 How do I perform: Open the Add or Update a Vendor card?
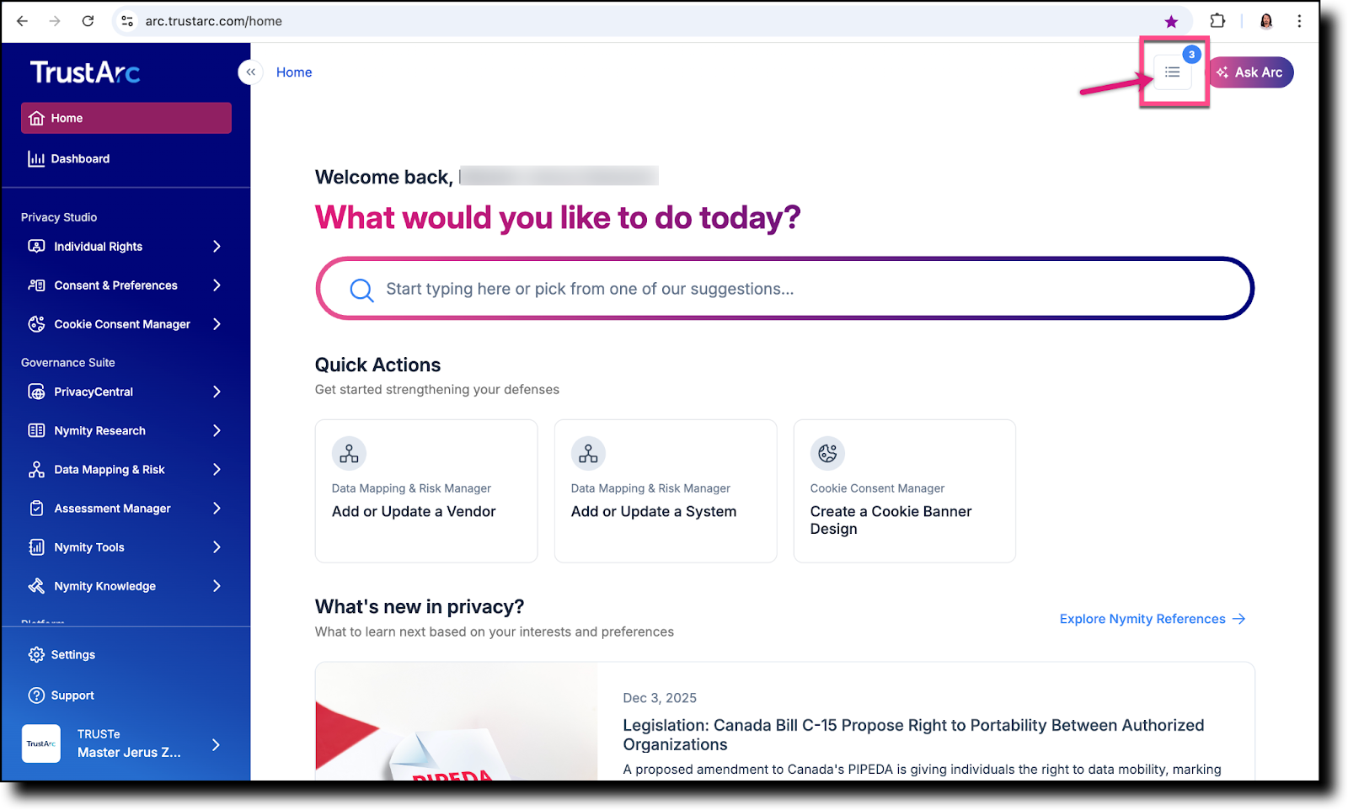pyautogui.click(x=426, y=491)
